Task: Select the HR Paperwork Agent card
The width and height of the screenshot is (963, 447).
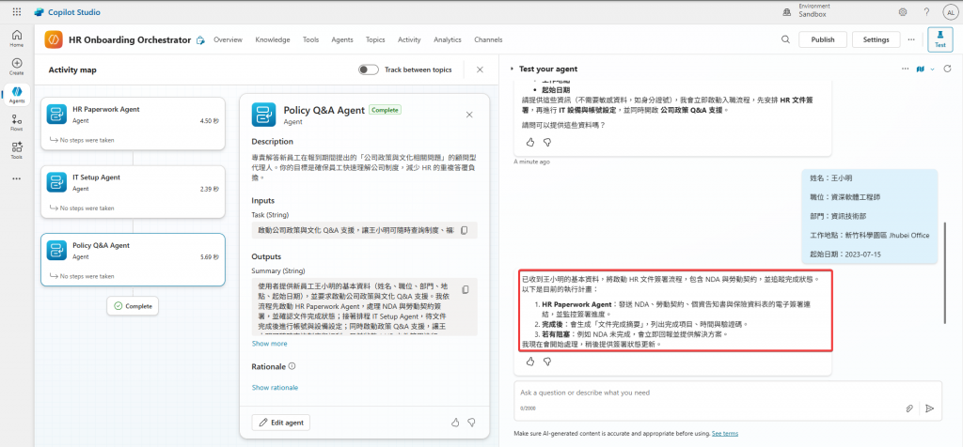Action: 134,123
